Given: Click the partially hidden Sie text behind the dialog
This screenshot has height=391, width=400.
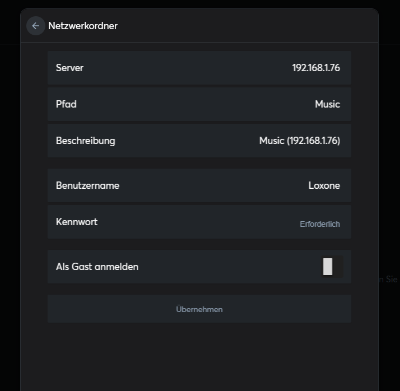Looking at the screenshot, I should [x=391, y=279].
